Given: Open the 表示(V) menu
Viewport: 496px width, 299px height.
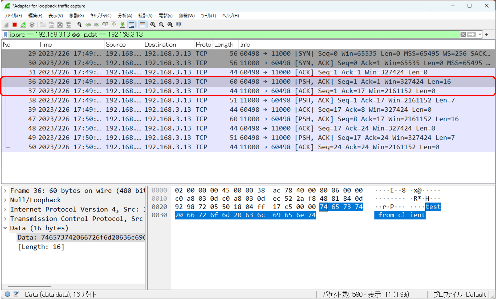Looking at the screenshot, I should (56, 16).
